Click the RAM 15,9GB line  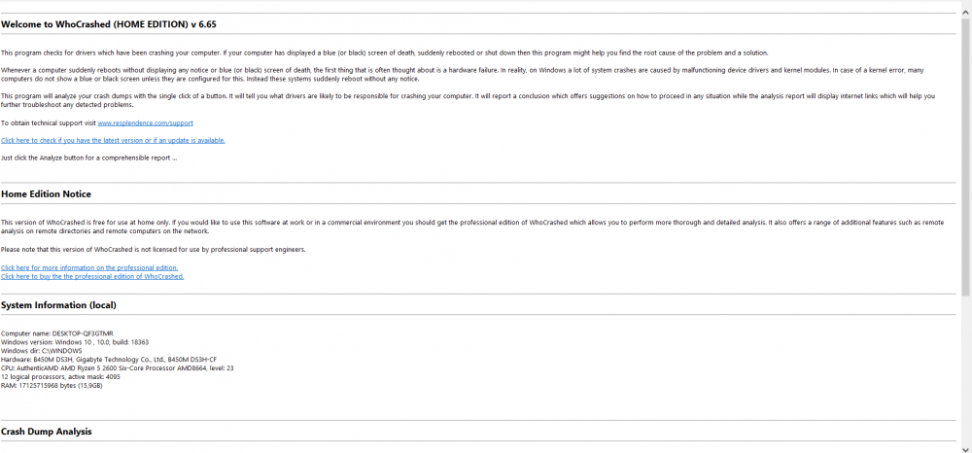click(x=52, y=386)
